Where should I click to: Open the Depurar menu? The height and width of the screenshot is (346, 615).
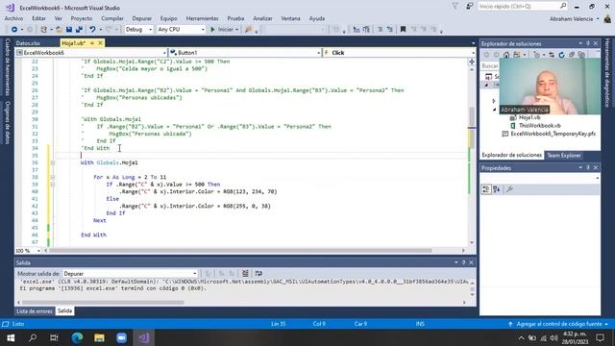[141, 18]
